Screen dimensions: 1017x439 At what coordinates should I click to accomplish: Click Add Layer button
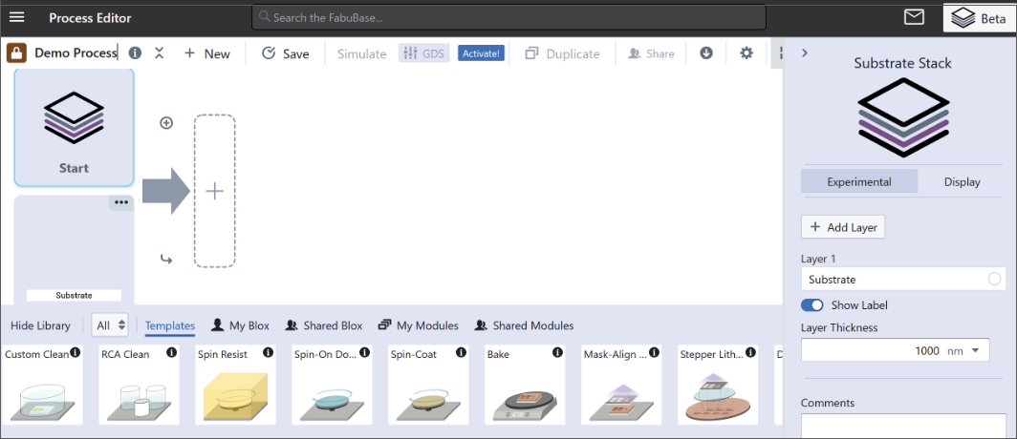coord(843,227)
